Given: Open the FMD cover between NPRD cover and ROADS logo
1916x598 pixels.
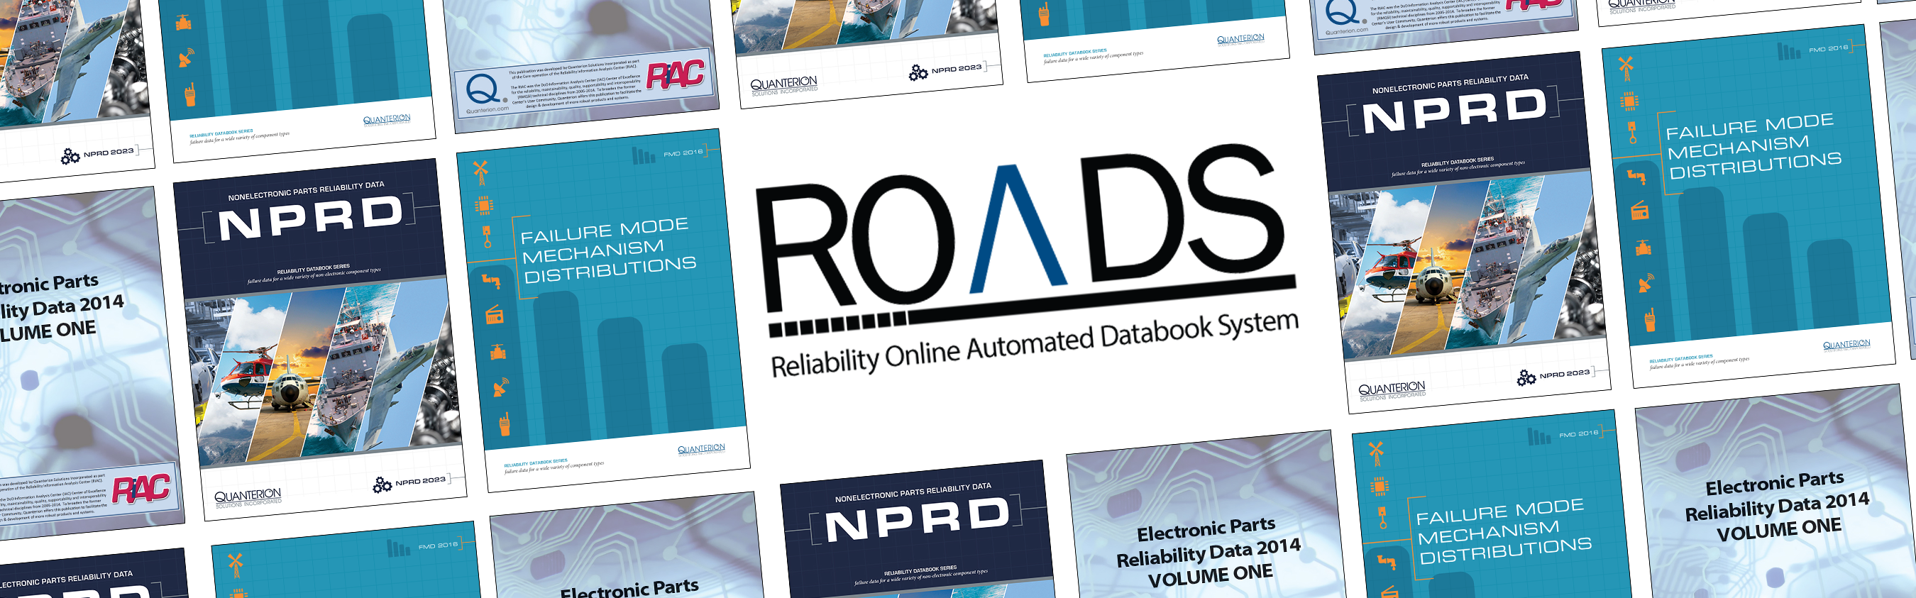Looking at the screenshot, I should [x=602, y=310].
